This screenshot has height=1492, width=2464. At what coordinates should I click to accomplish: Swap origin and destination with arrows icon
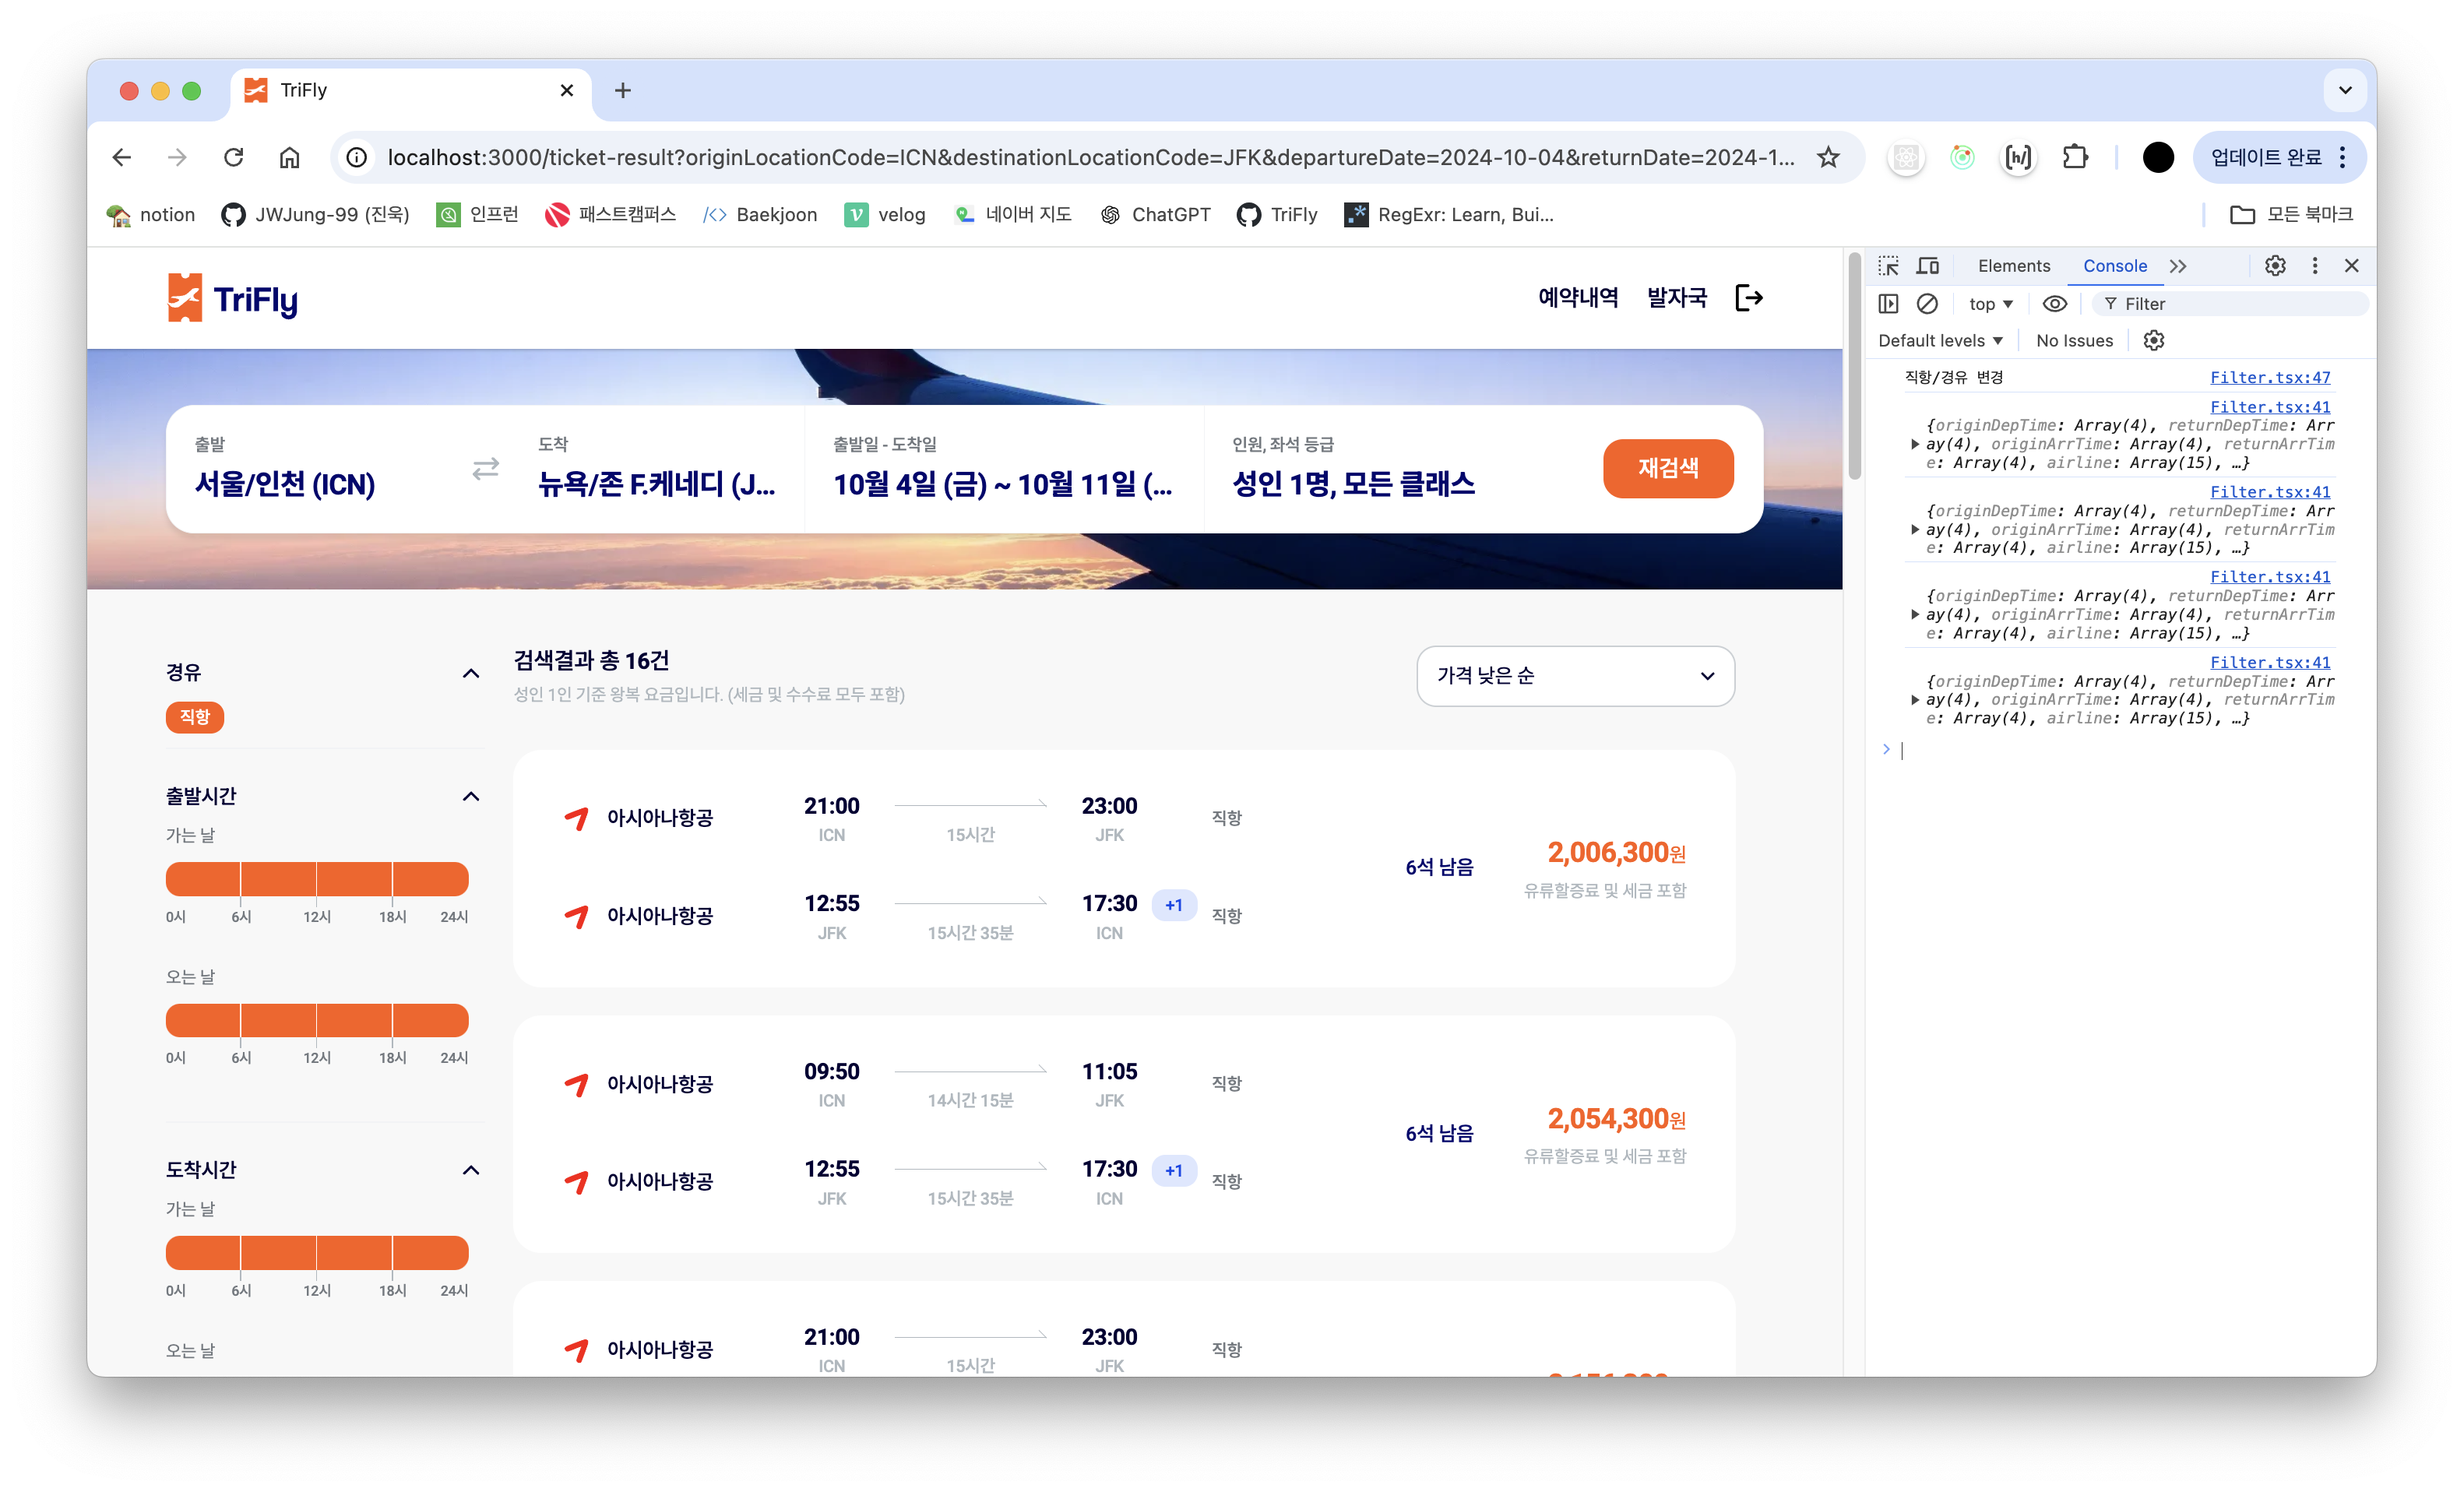click(x=485, y=468)
